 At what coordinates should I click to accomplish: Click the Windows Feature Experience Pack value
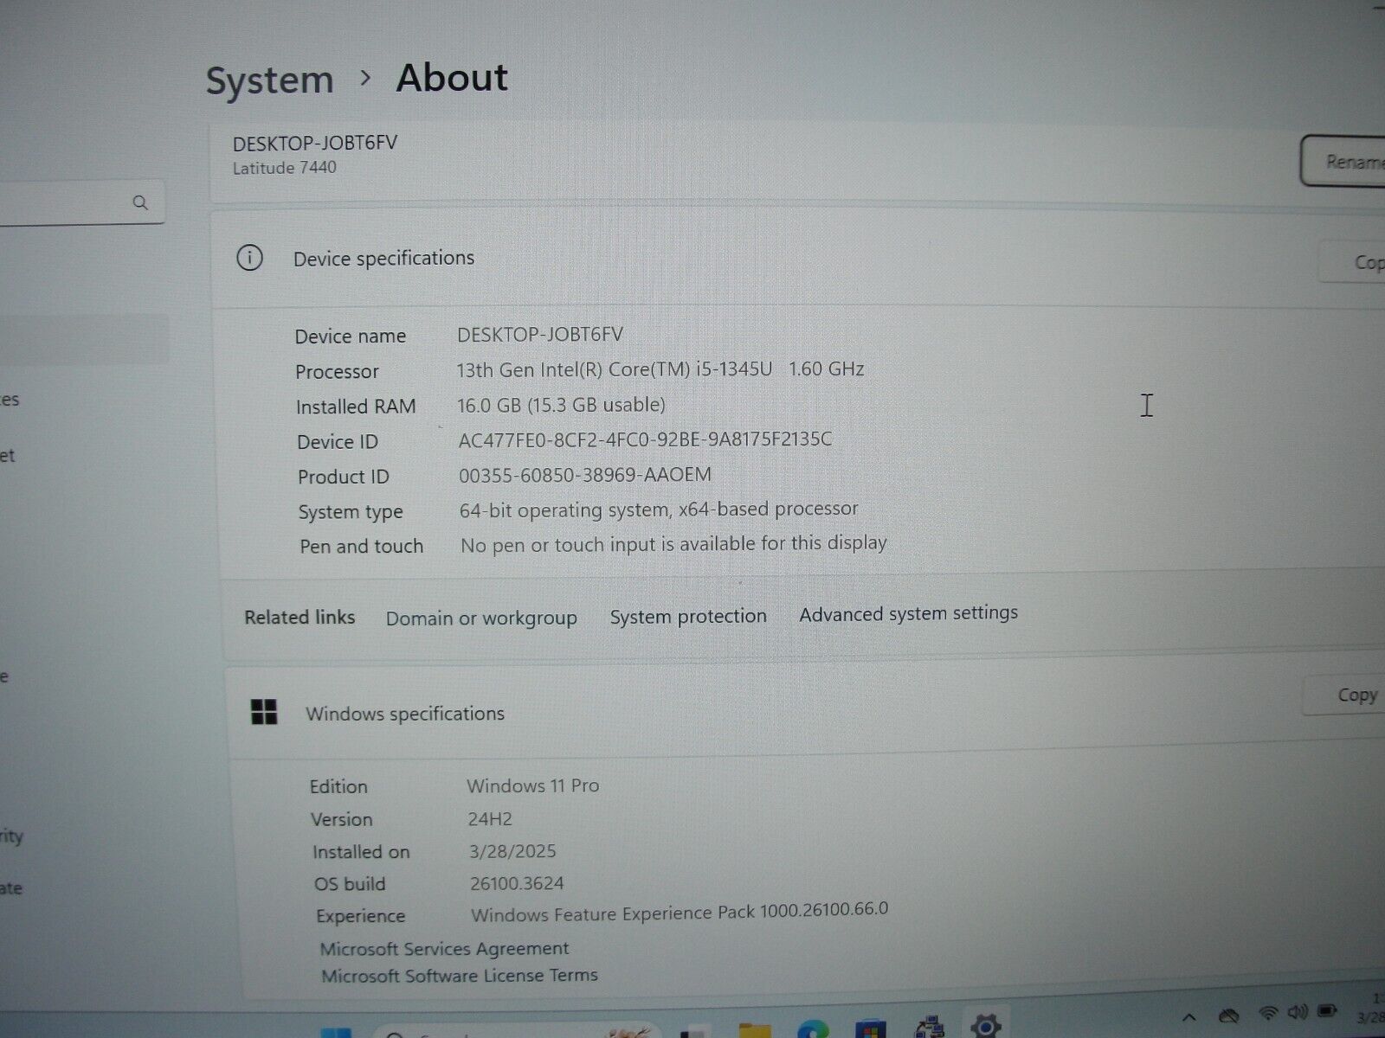[680, 913]
